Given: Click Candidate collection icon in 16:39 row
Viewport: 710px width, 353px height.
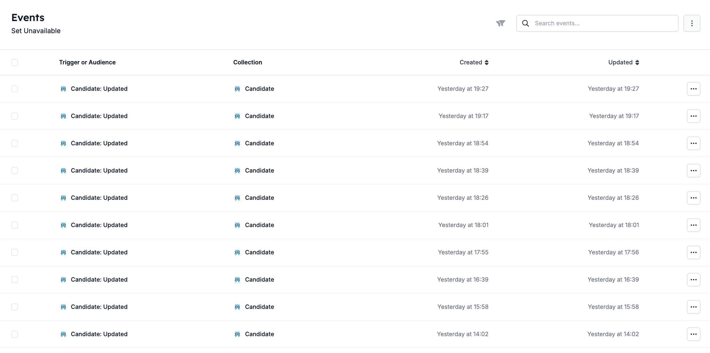Looking at the screenshot, I should (237, 280).
